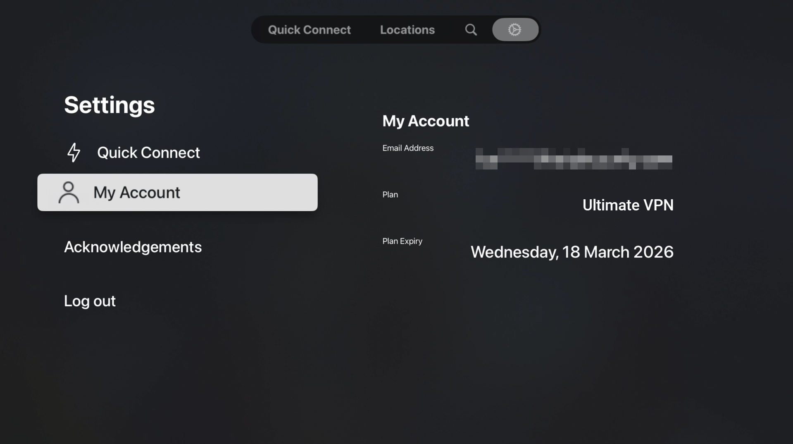Open Acknowledgements
The image size is (793, 444).
coord(133,247)
